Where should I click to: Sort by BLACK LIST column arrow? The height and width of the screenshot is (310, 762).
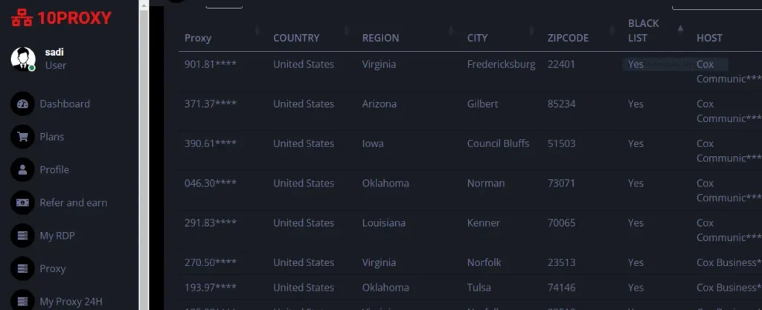[x=679, y=30]
